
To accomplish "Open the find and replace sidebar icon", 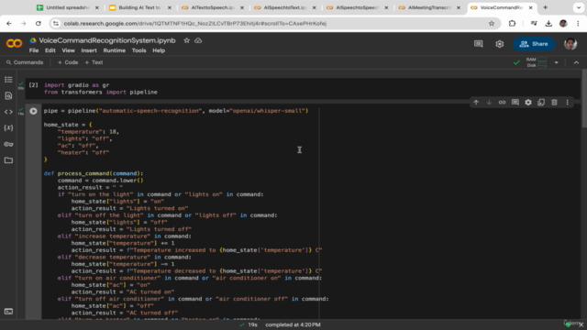I will (8, 95).
